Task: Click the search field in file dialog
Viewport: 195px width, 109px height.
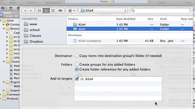Action: 160,11
